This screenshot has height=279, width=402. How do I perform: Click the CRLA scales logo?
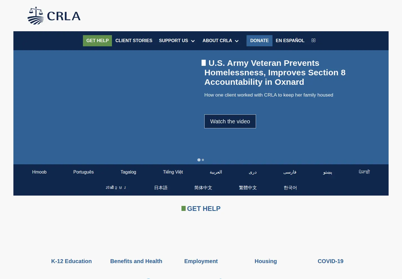[54, 16]
